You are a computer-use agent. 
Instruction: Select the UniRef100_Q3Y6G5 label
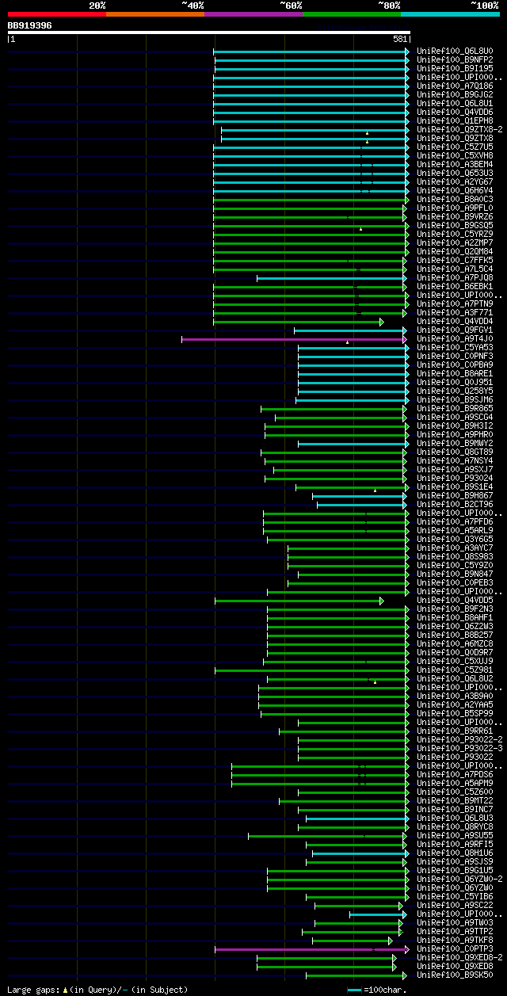click(x=455, y=540)
